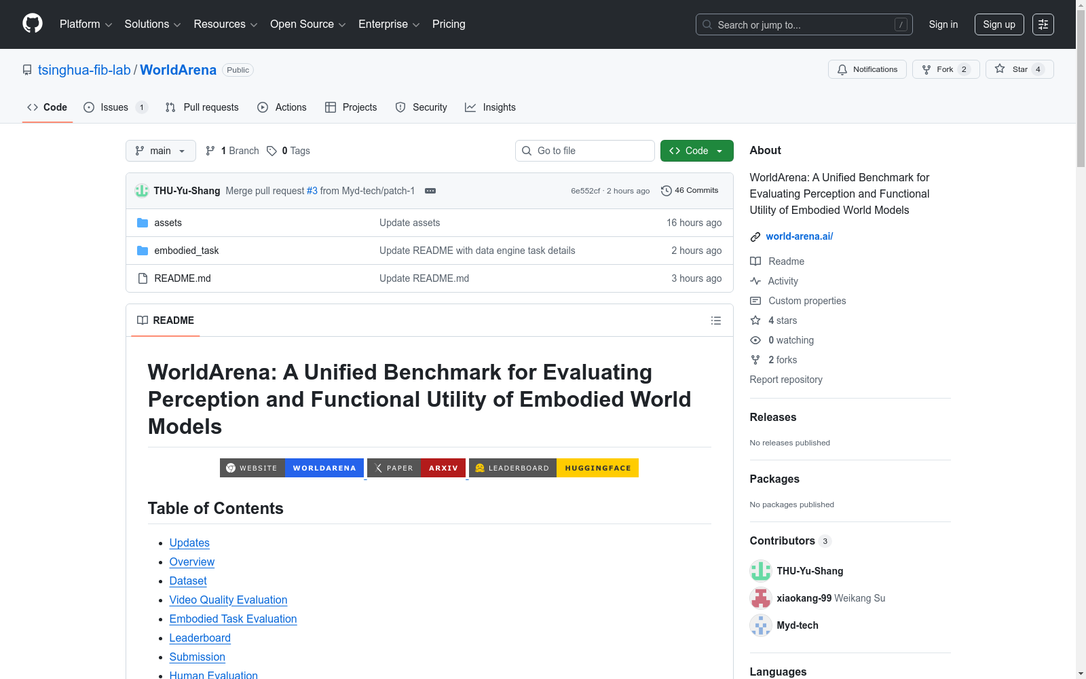Click the clock history icon for commits
The height and width of the screenshot is (679, 1086).
point(667,191)
